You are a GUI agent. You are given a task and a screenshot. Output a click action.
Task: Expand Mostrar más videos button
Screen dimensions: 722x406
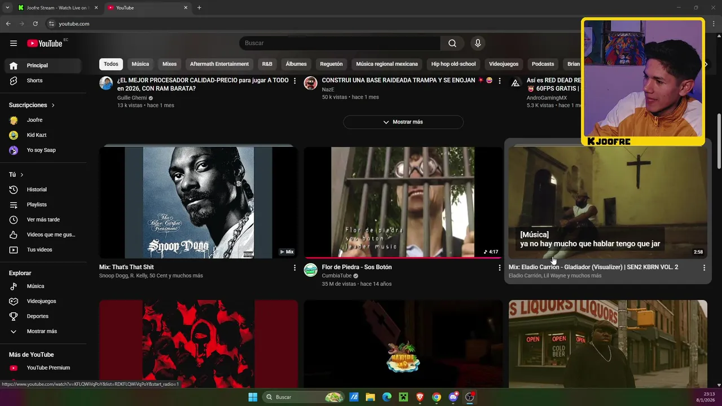pyautogui.click(x=403, y=122)
